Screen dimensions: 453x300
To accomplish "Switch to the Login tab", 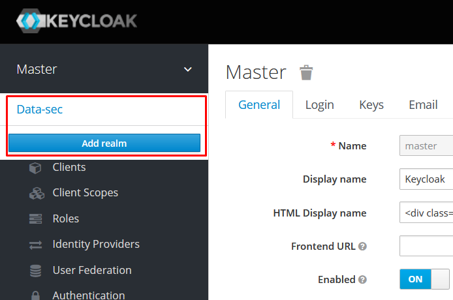I will pos(319,105).
